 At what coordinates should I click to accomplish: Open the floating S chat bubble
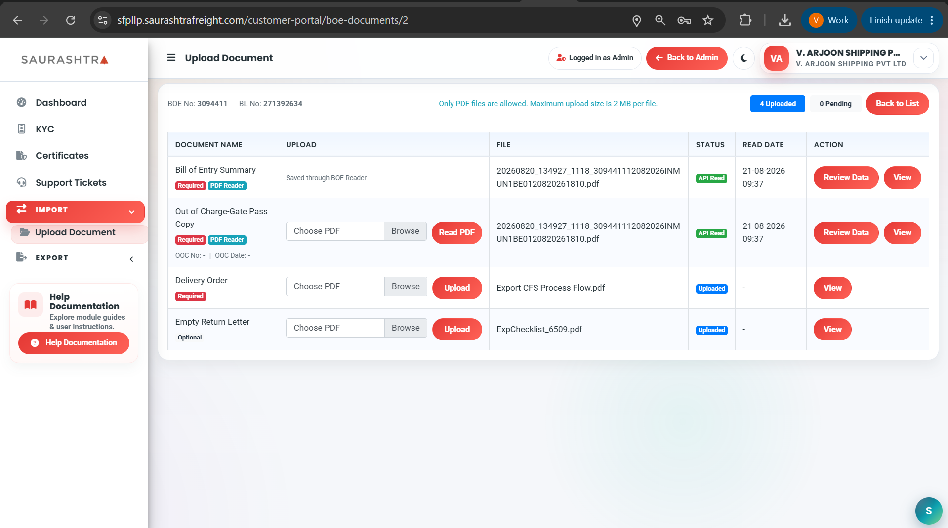(929, 511)
